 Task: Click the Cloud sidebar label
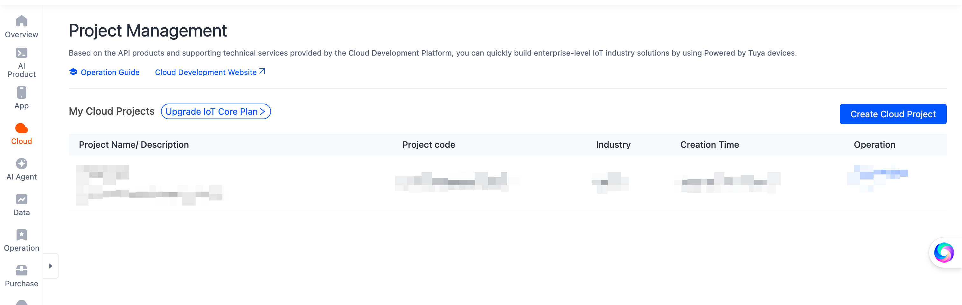(x=22, y=141)
